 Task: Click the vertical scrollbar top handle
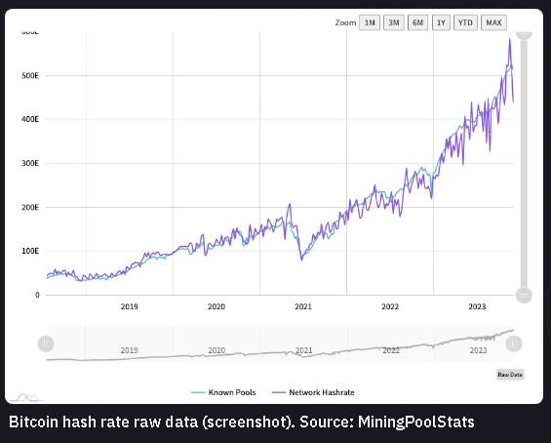tap(524, 35)
